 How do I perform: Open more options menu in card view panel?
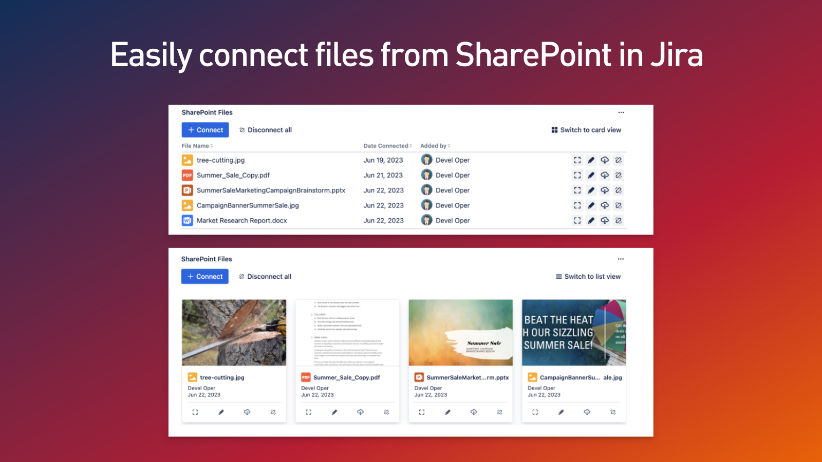click(621, 259)
